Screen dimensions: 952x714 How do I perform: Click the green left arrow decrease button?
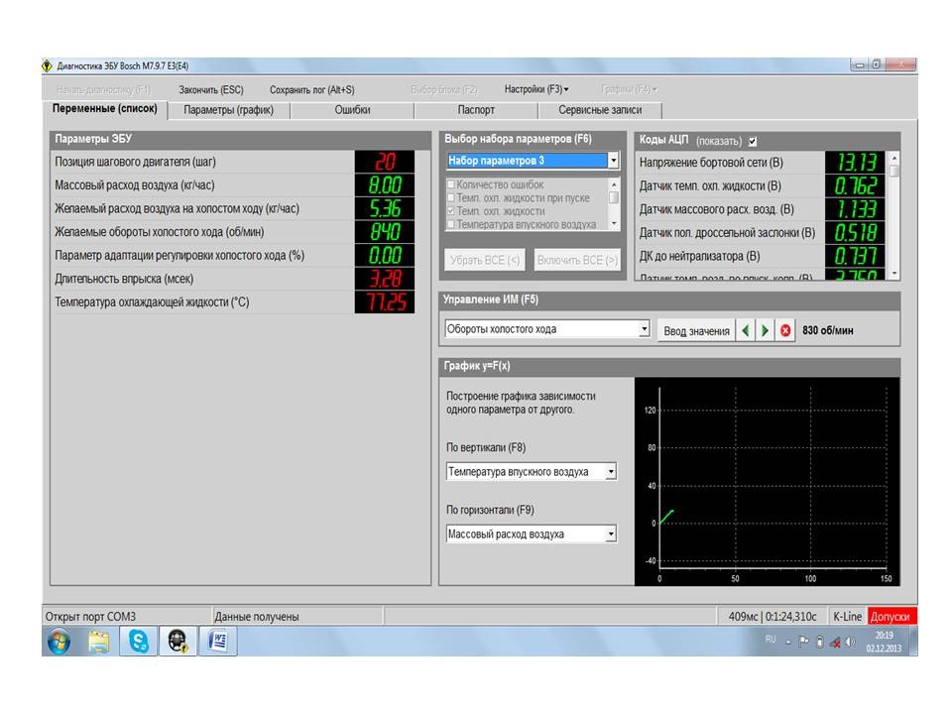click(x=746, y=330)
